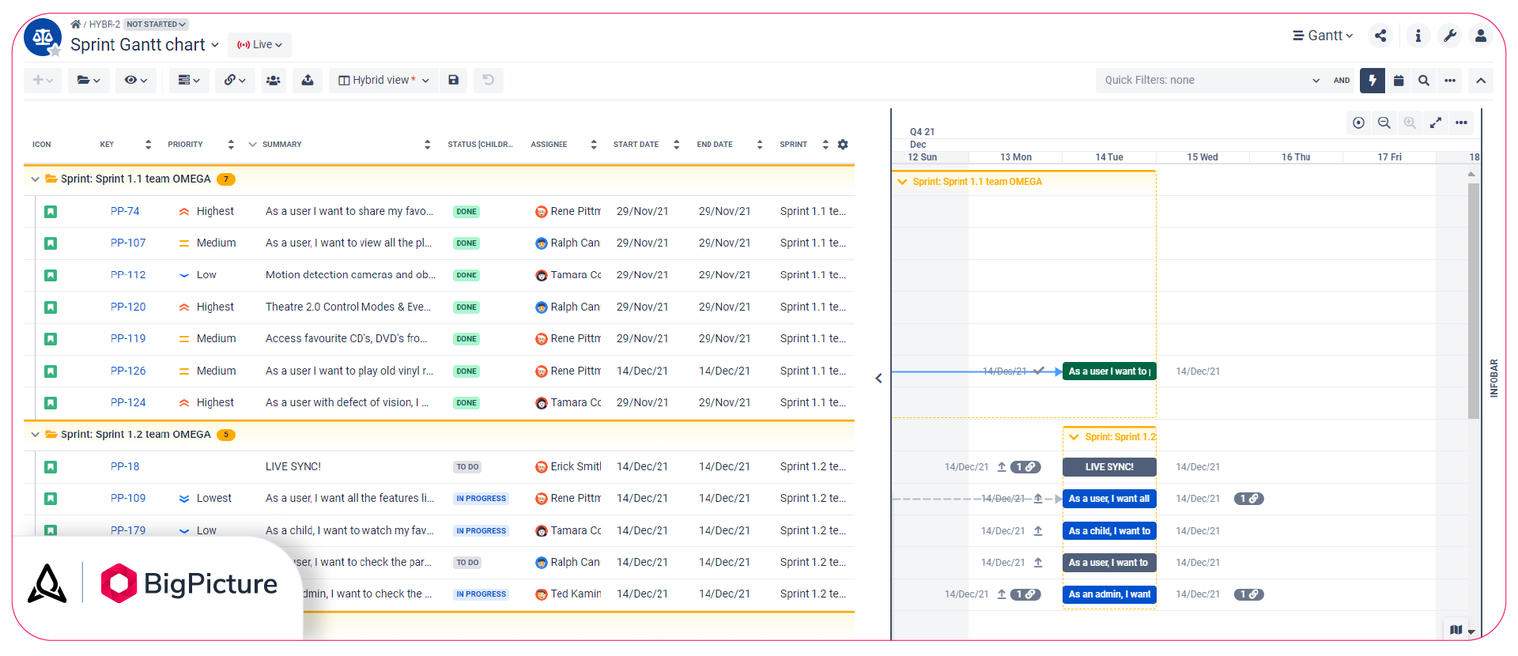Open issue link PP-74
This screenshot has width=1518, height=656.
tap(125, 211)
